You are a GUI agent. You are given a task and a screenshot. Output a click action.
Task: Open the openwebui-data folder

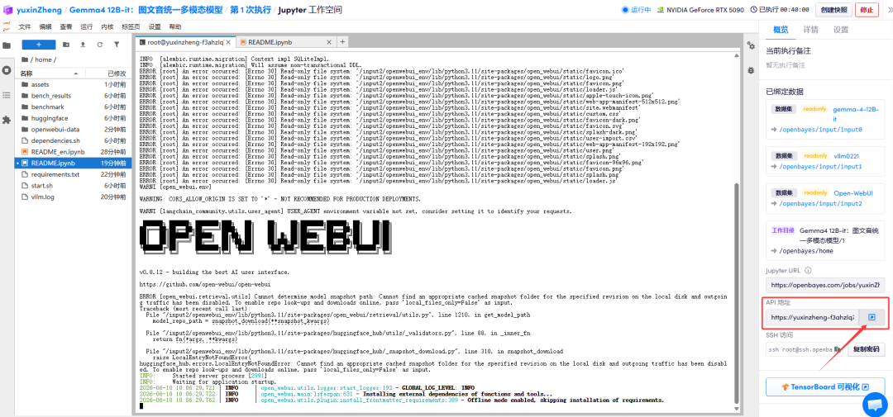coord(74,129)
